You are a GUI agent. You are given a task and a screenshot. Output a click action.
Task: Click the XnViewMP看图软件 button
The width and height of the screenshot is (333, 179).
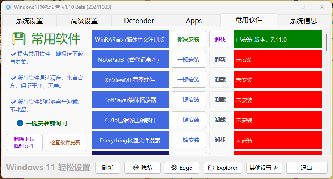tap(130, 79)
